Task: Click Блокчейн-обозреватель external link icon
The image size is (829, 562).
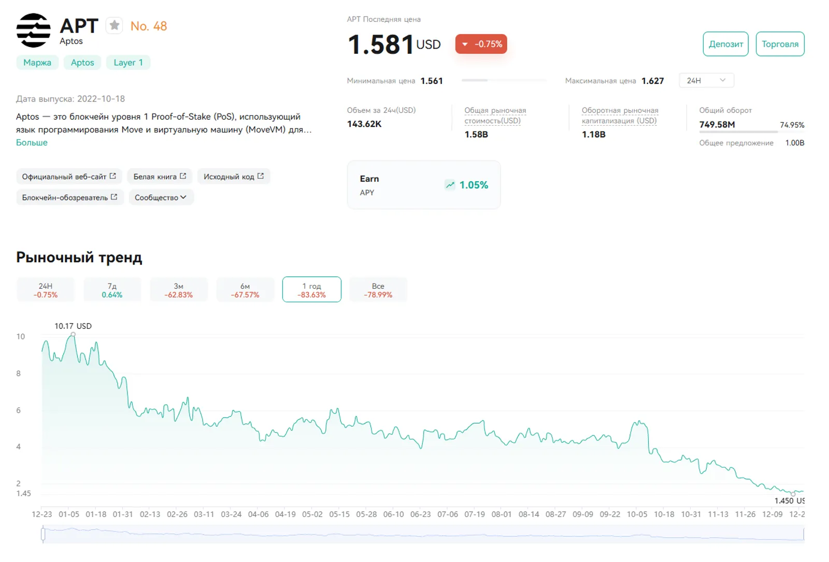Action: [114, 197]
